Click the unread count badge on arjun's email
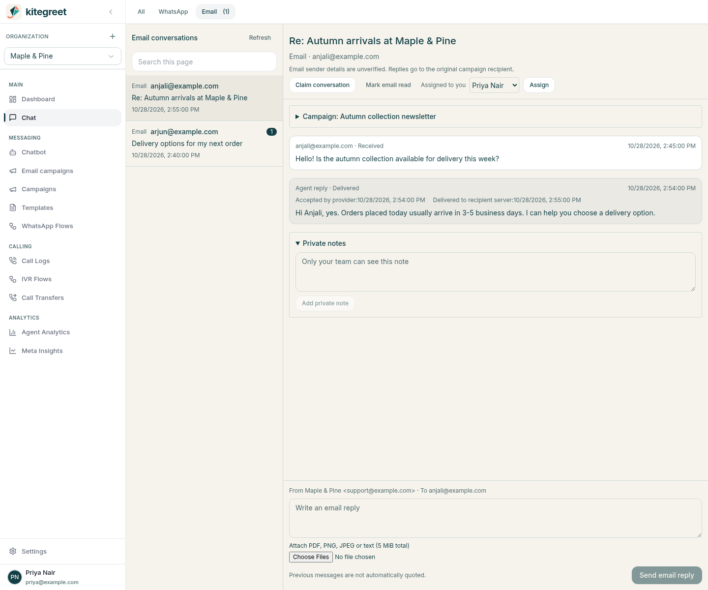The width and height of the screenshot is (708, 590). tap(271, 132)
